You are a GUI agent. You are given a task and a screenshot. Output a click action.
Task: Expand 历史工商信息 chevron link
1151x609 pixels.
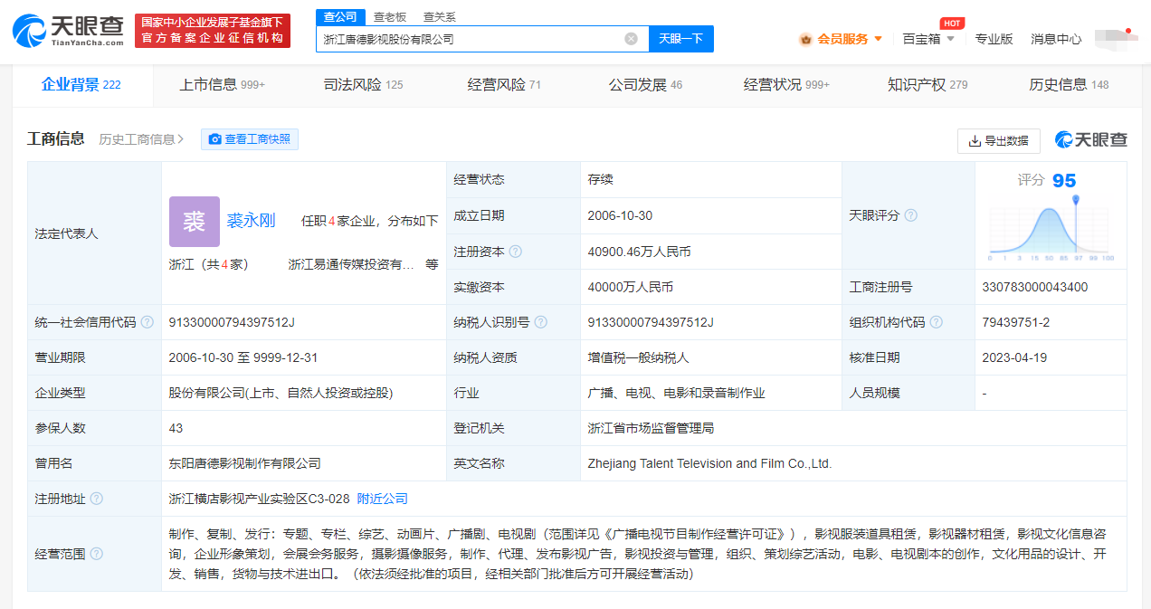[x=141, y=139]
